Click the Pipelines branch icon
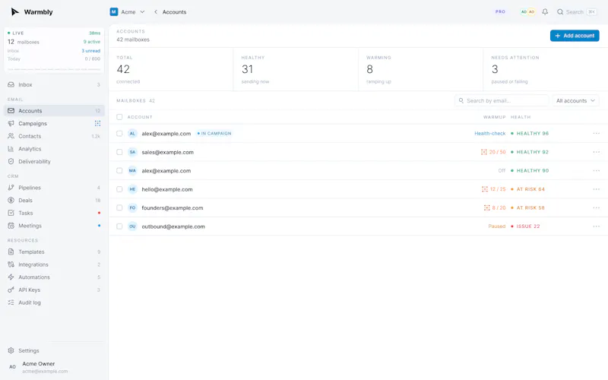Viewport: 608px width, 380px height. pyautogui.click(x=11, y=188)
